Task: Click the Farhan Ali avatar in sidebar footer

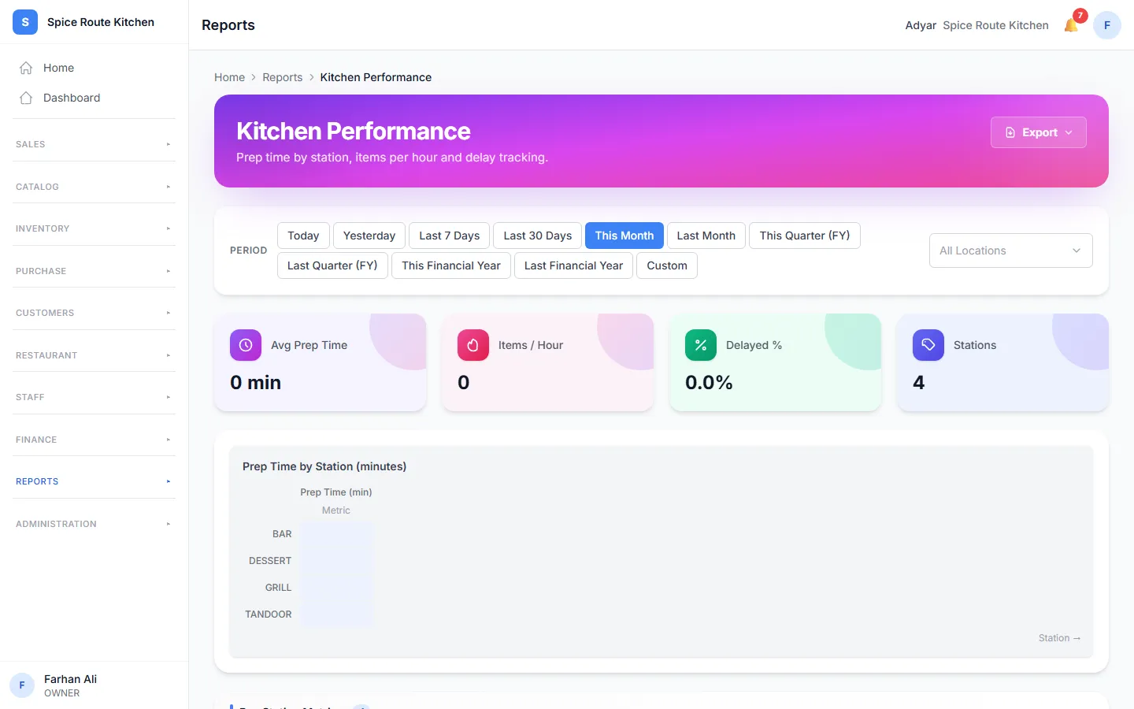Action: [22, 685]
